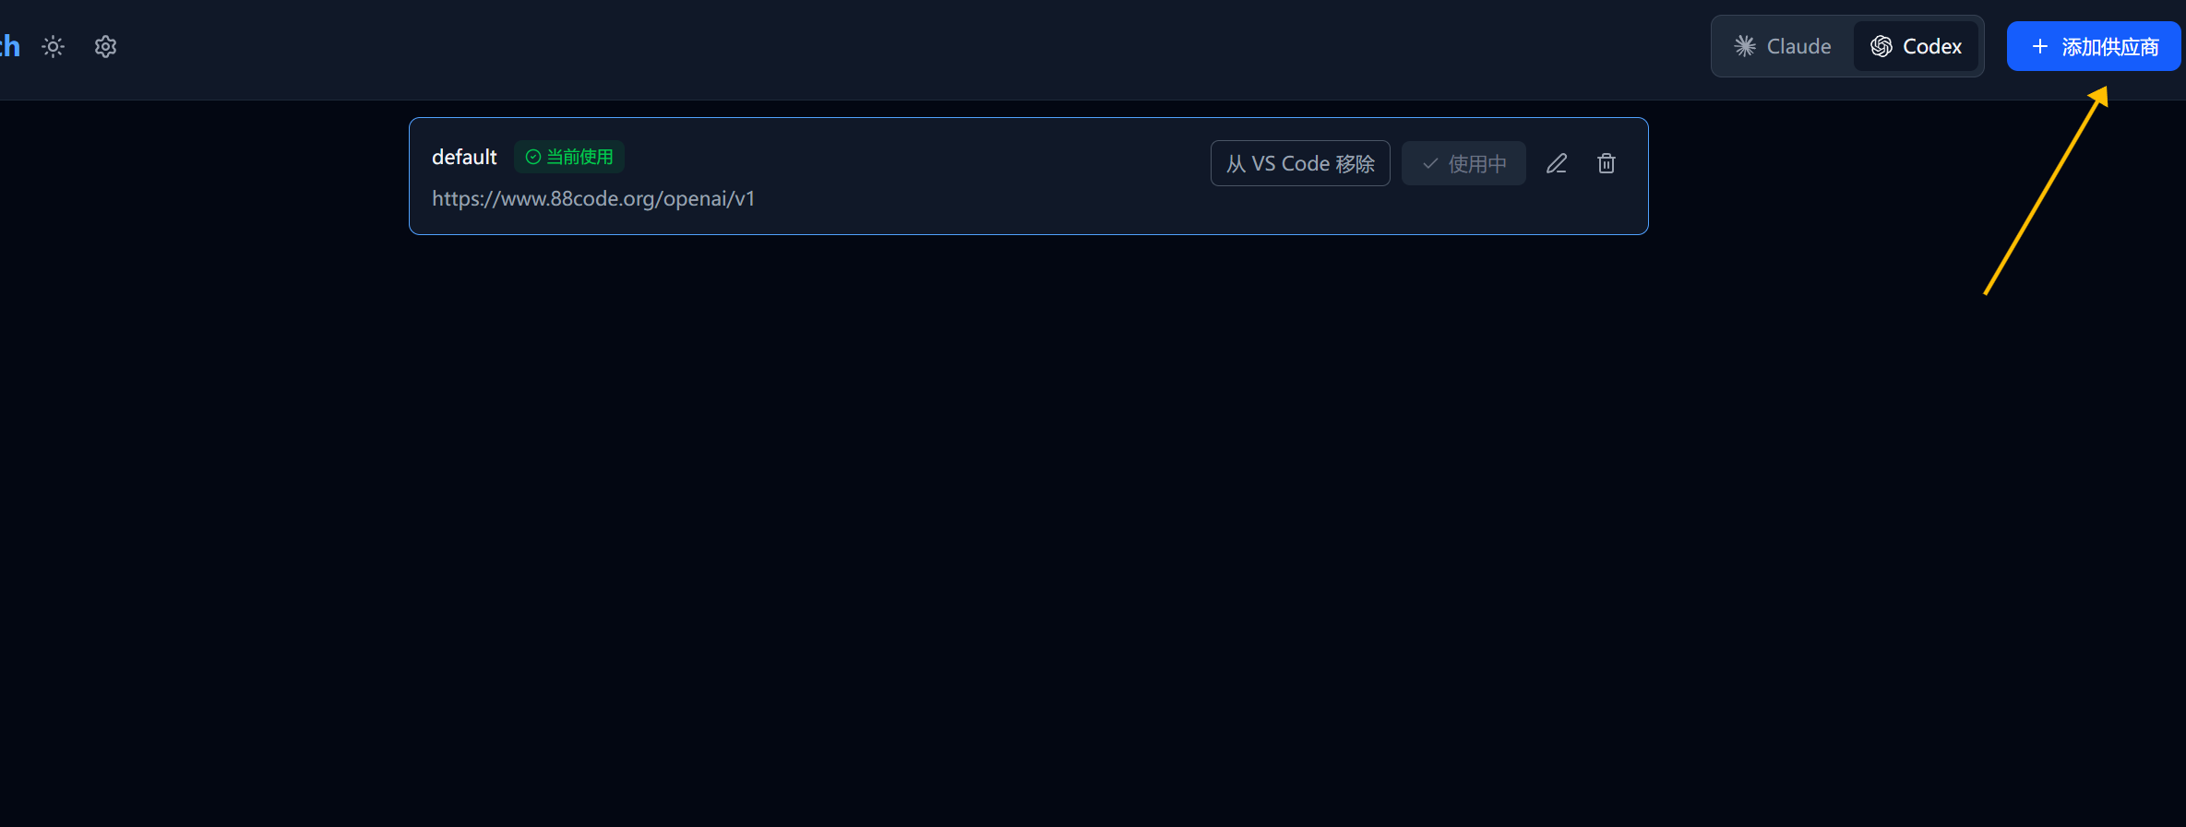Select the provider name 'default'

click(x=464, y=158)
